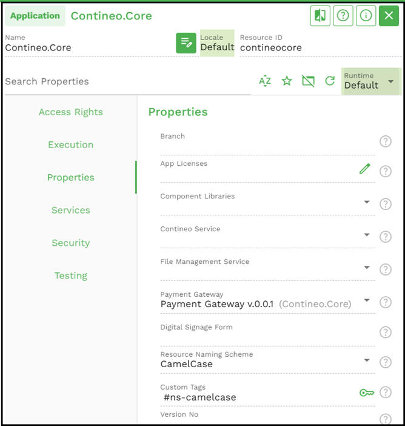Switch to the Access Rights tab
The height and width of the screenshot is (426, 405).
tap(70, 112)
